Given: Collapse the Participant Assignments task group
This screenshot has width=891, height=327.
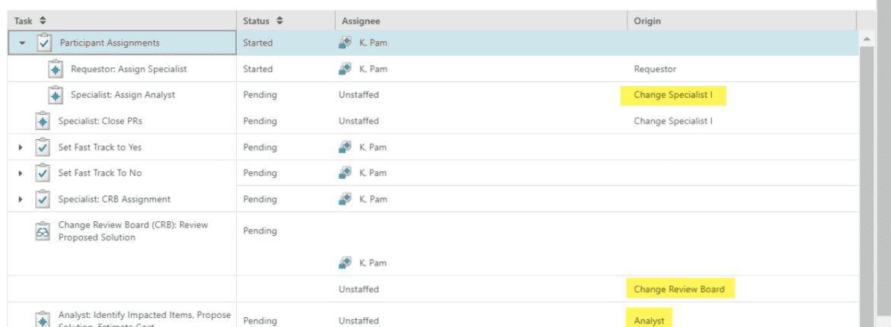Looking at the screenshot, I should pyautogui.click(x=22, y=43).
